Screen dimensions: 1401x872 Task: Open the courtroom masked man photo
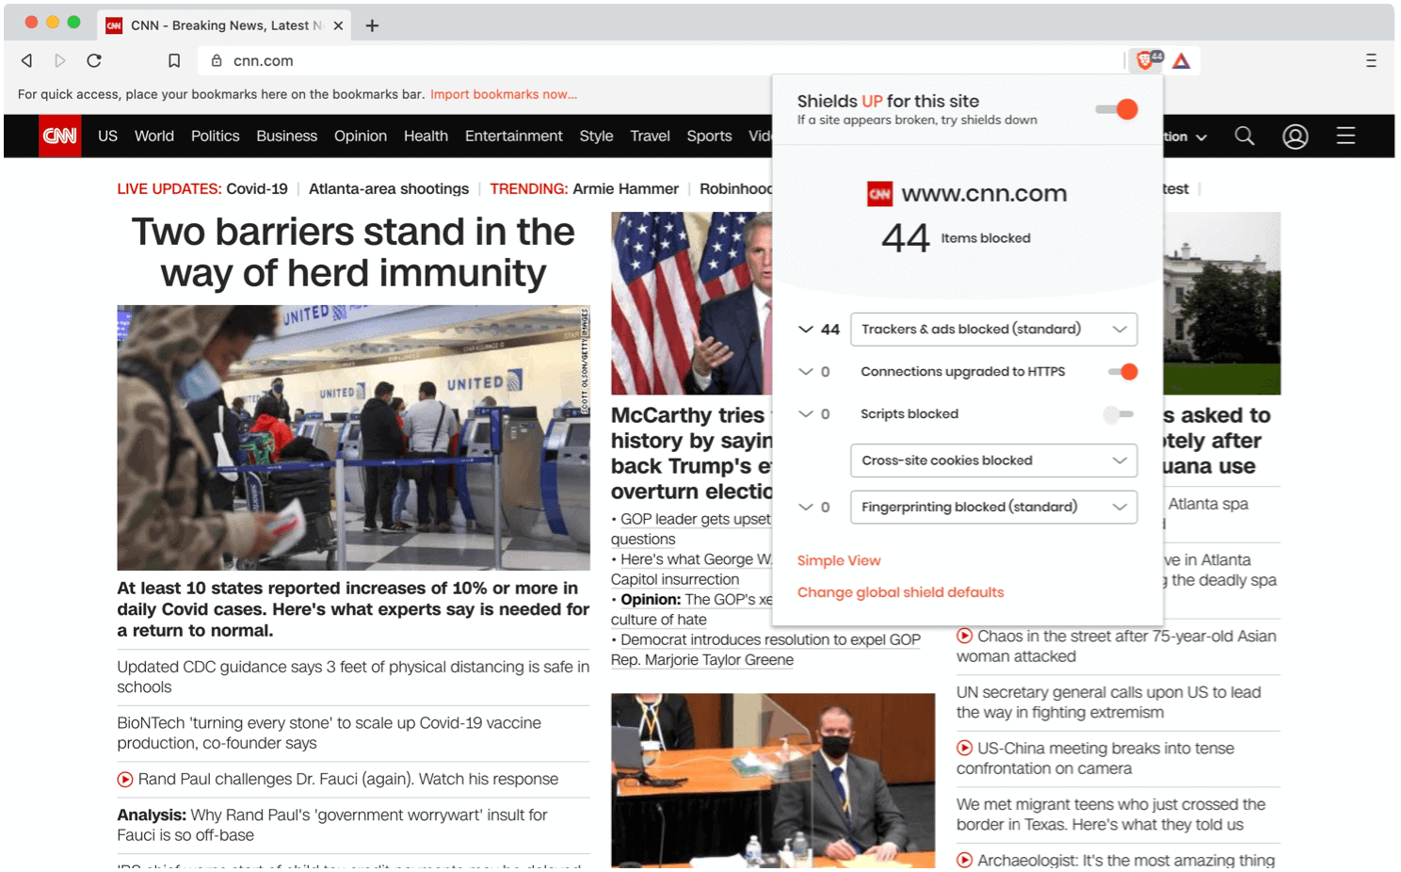click(773, 781)
